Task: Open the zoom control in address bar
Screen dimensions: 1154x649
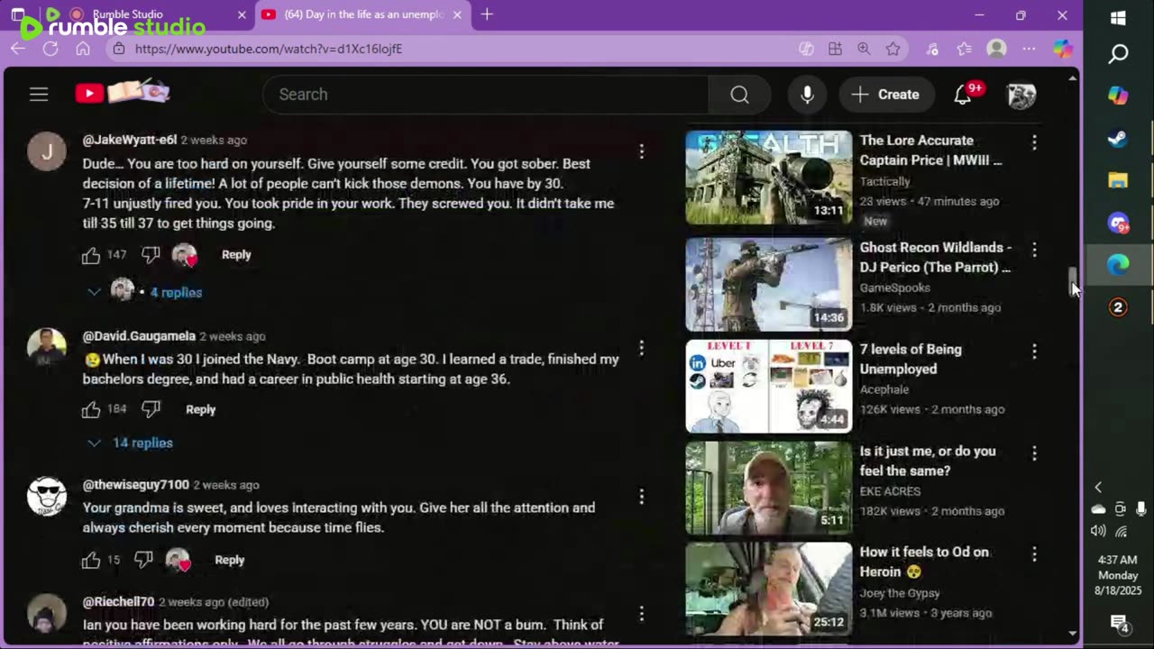Action: pyautogui.click(x=864, y=49)
